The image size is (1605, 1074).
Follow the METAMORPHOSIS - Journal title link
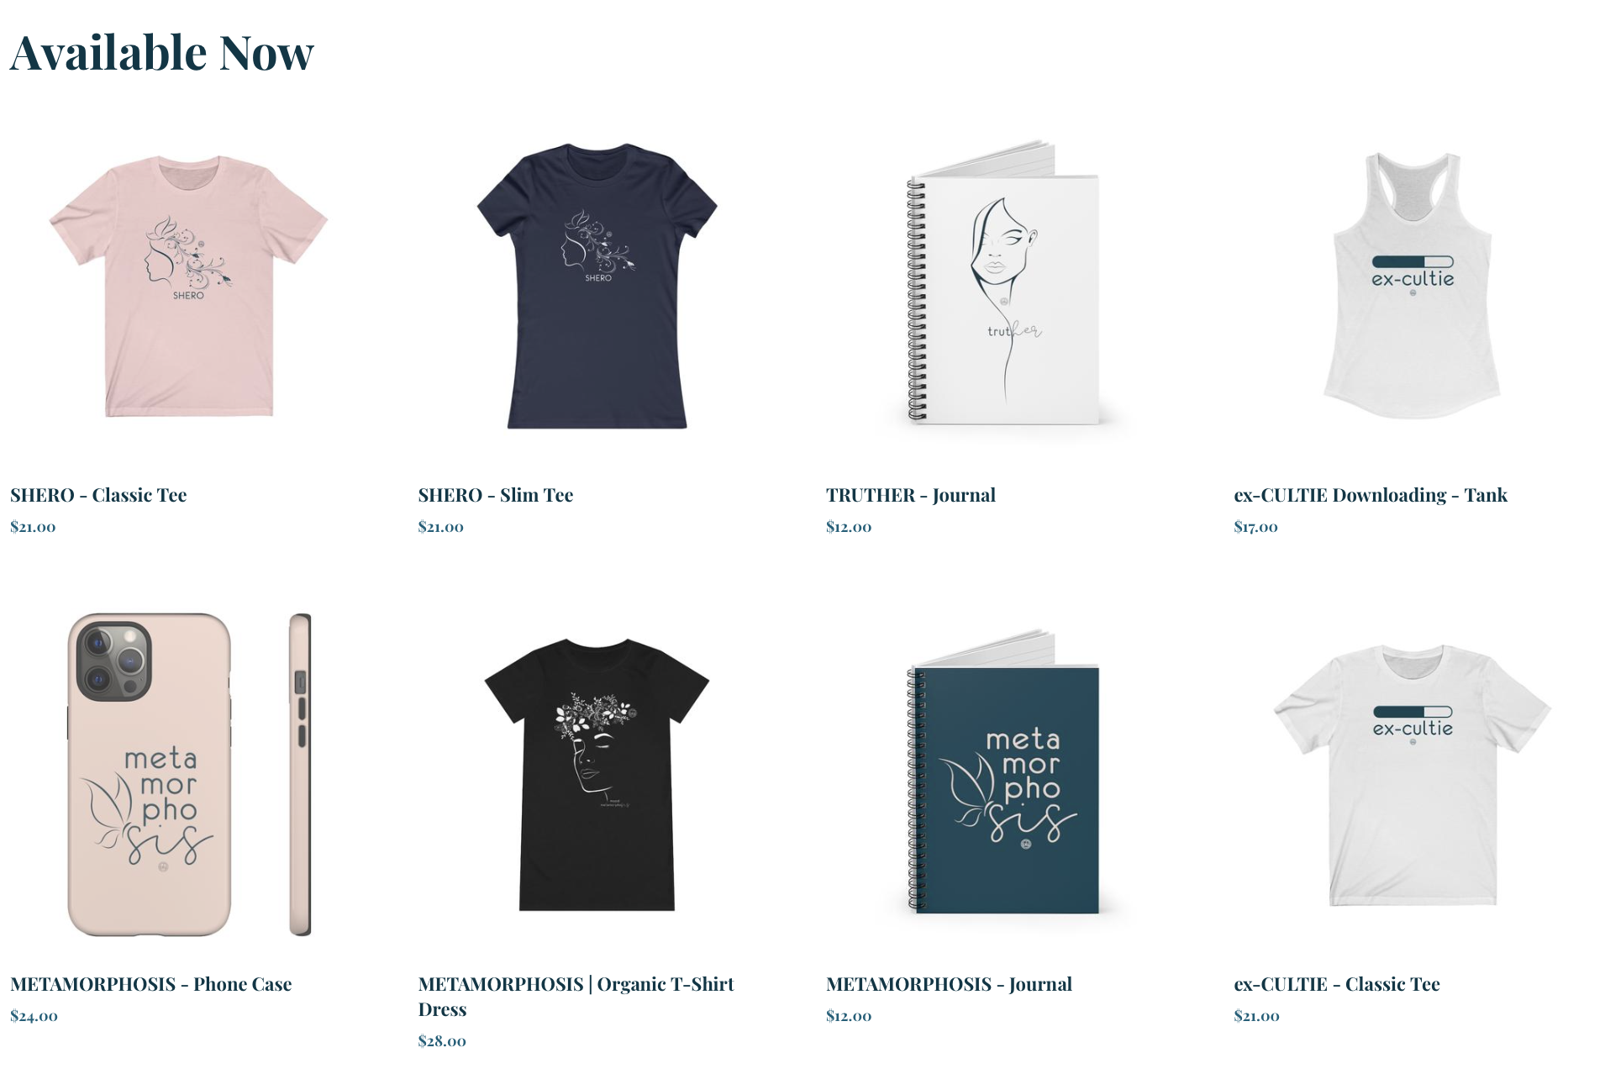pos(949,984)
